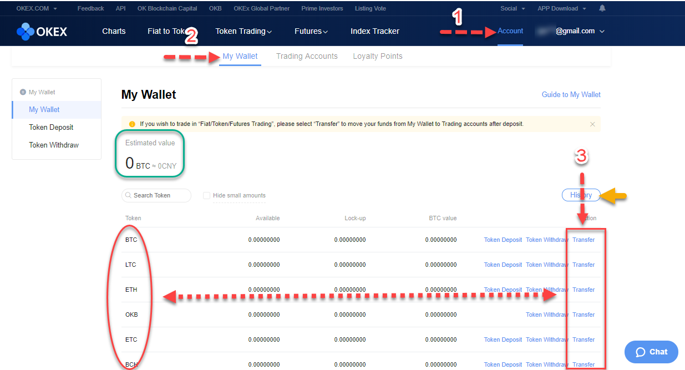Screen dimensions: 685x370
Task: Toggle Hide small amounts checkbox
Action: click(206, 195)
